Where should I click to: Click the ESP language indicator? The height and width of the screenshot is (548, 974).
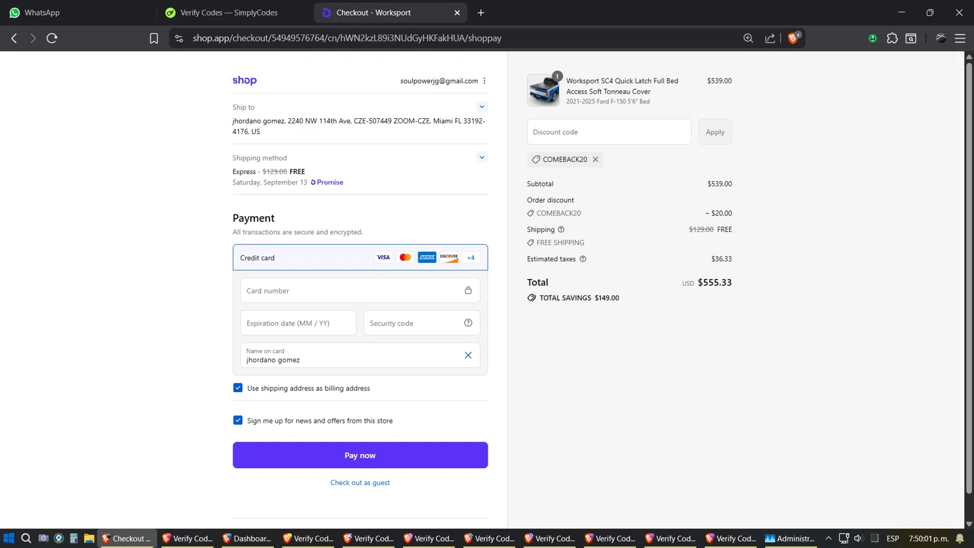893,538
